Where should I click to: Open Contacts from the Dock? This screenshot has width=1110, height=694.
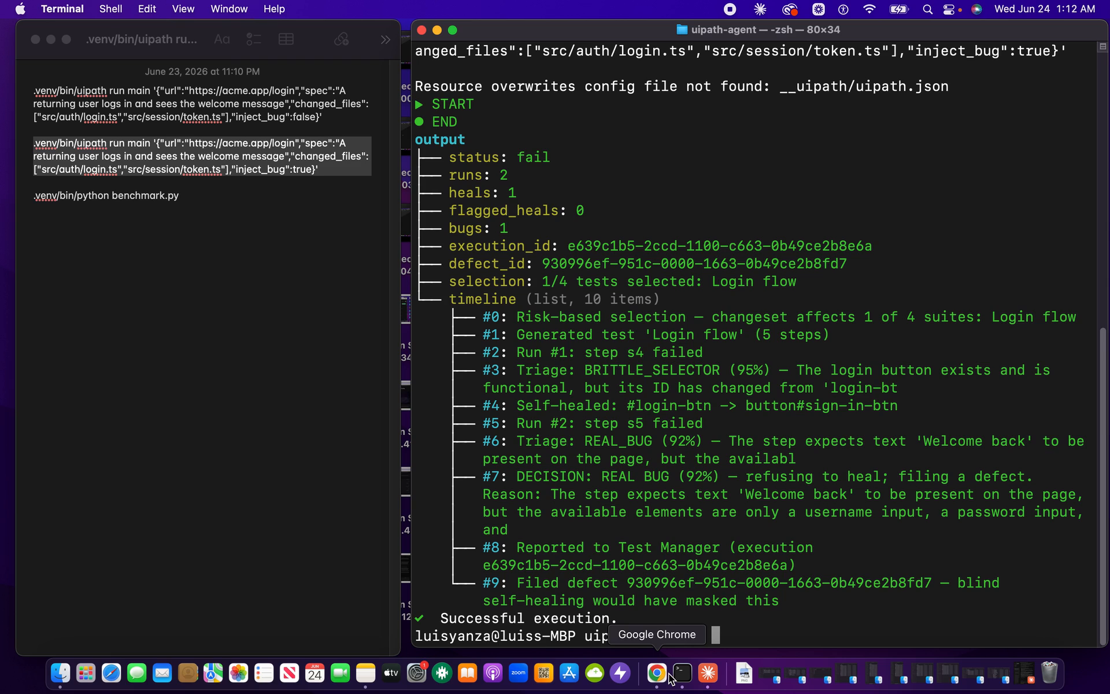click(187, 673)
